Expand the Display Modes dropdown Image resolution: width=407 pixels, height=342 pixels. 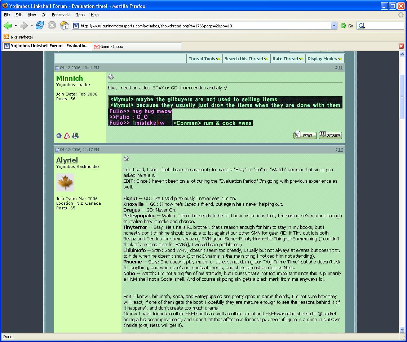click(x=324, y=59)
